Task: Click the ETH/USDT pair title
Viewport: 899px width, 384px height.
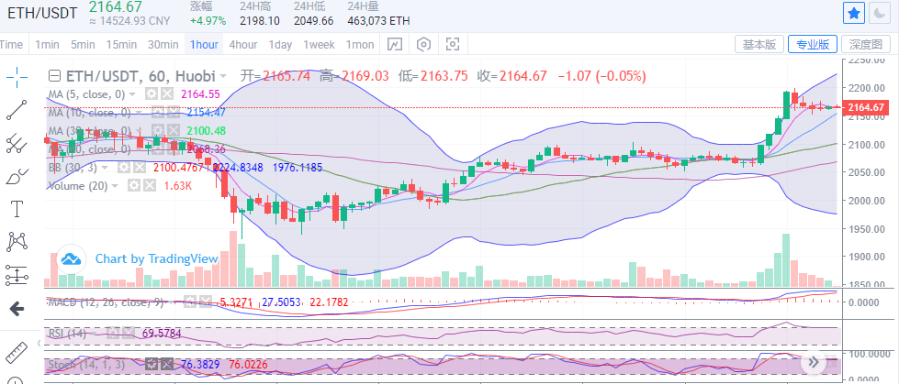Action: click(x=42, y=13)
